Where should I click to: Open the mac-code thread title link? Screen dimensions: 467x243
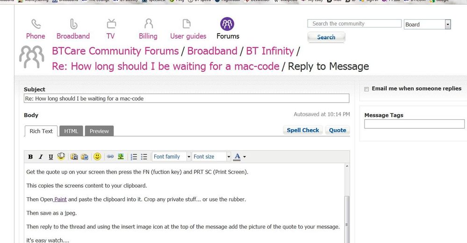click(x=165, y=66)
